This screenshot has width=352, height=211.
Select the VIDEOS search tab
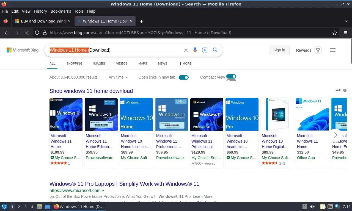tap(122, 63)
